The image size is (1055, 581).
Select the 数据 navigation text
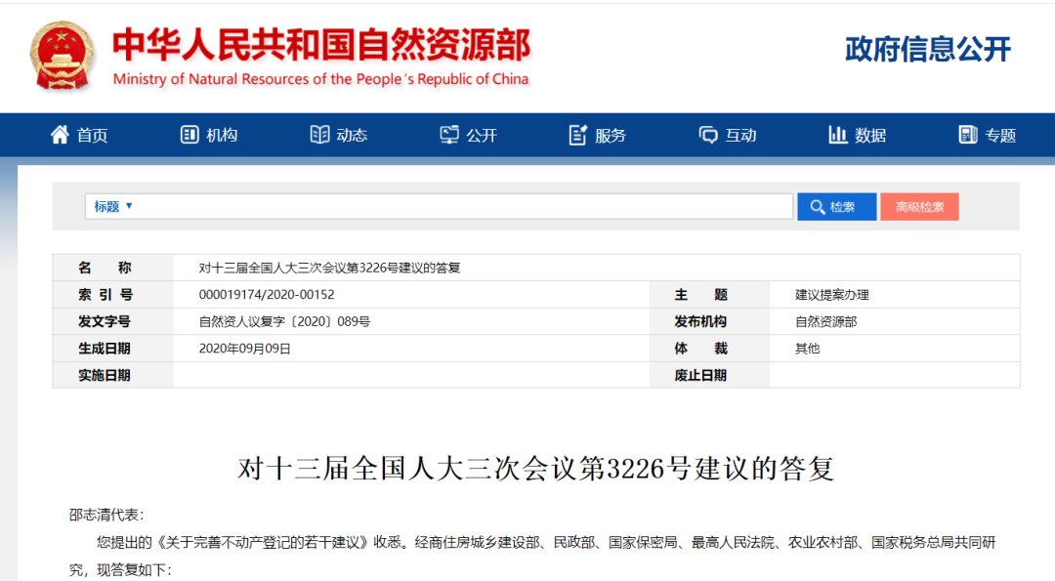870,136
